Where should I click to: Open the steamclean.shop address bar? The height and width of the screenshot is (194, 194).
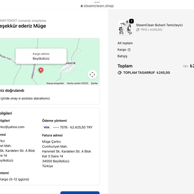[x=97, y=6]
